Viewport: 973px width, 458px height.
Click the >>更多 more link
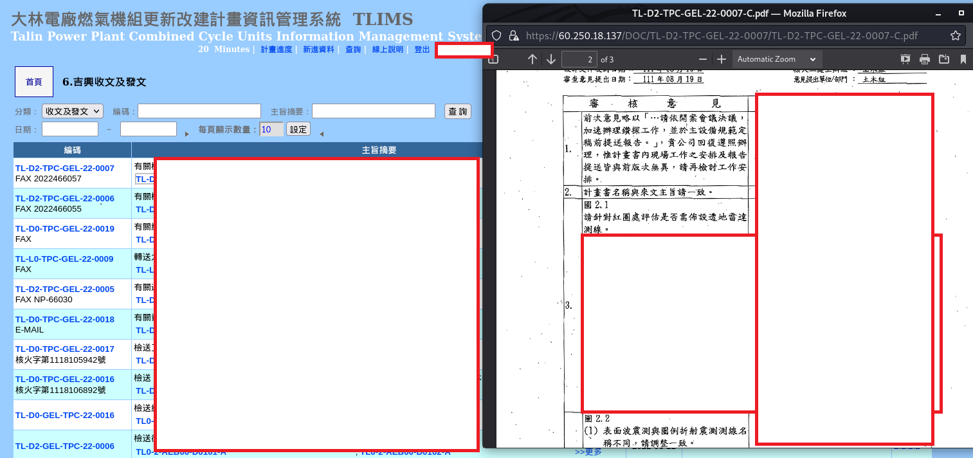[x=588, y=452]
